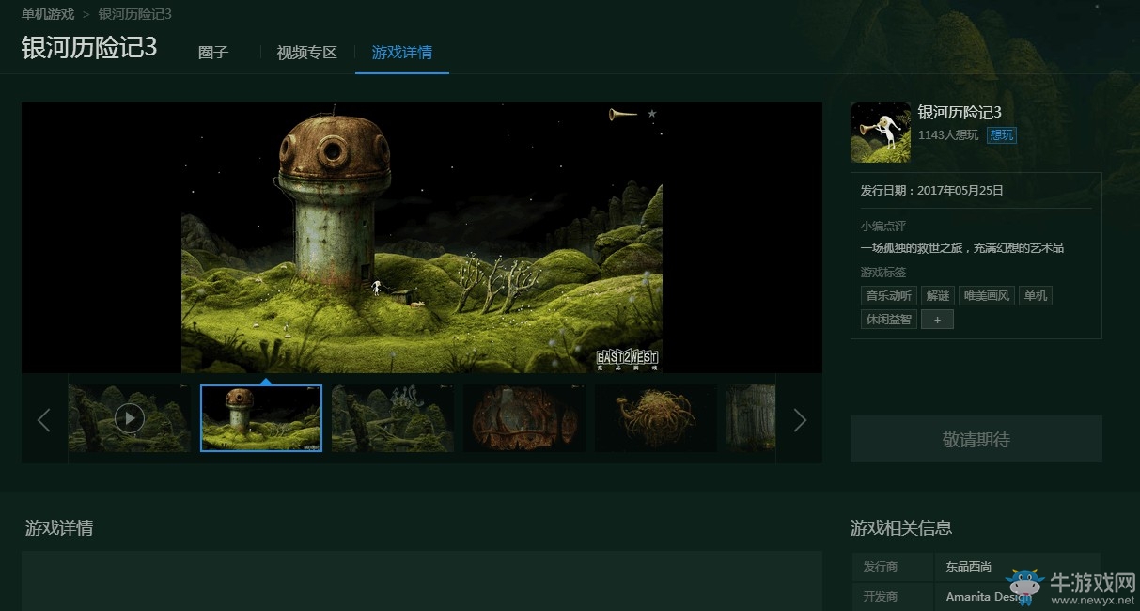1140x611 pixels.
Task: Switch to the 圈子 tab
Action: pos(213,53)
